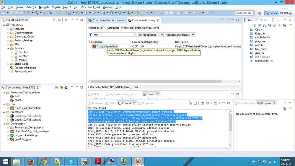The height and width of the screenshot is (166, 295).
Task: Open Firefox from the taskbar
Action: coord(31,162)
